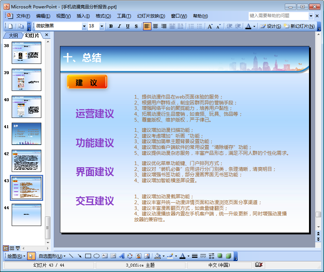
Task: Switch to Normal view icon
Action: pyautogui.click(x=6, y=248)
